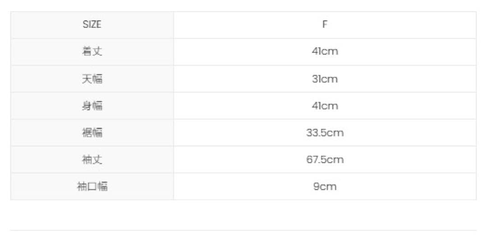The image size is (487, 242).
Task: Select the 31cm value cell
Action: (x=325, y=79)
